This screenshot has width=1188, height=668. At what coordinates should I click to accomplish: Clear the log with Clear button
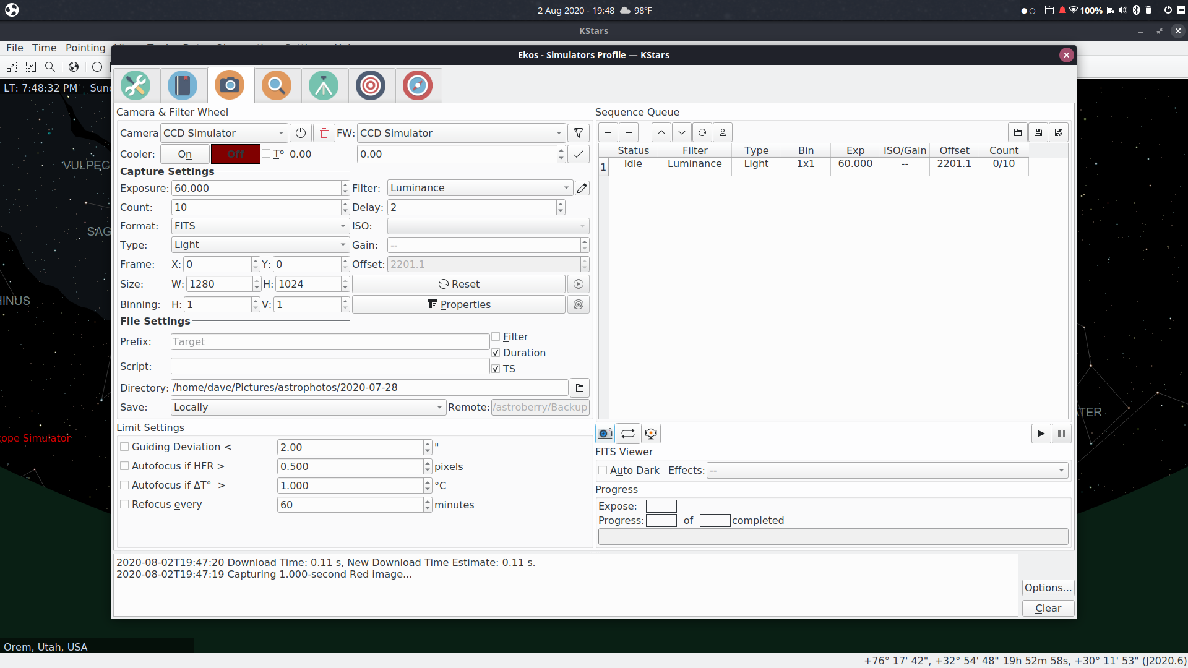pyautogui.click(x=1048, y=608)
